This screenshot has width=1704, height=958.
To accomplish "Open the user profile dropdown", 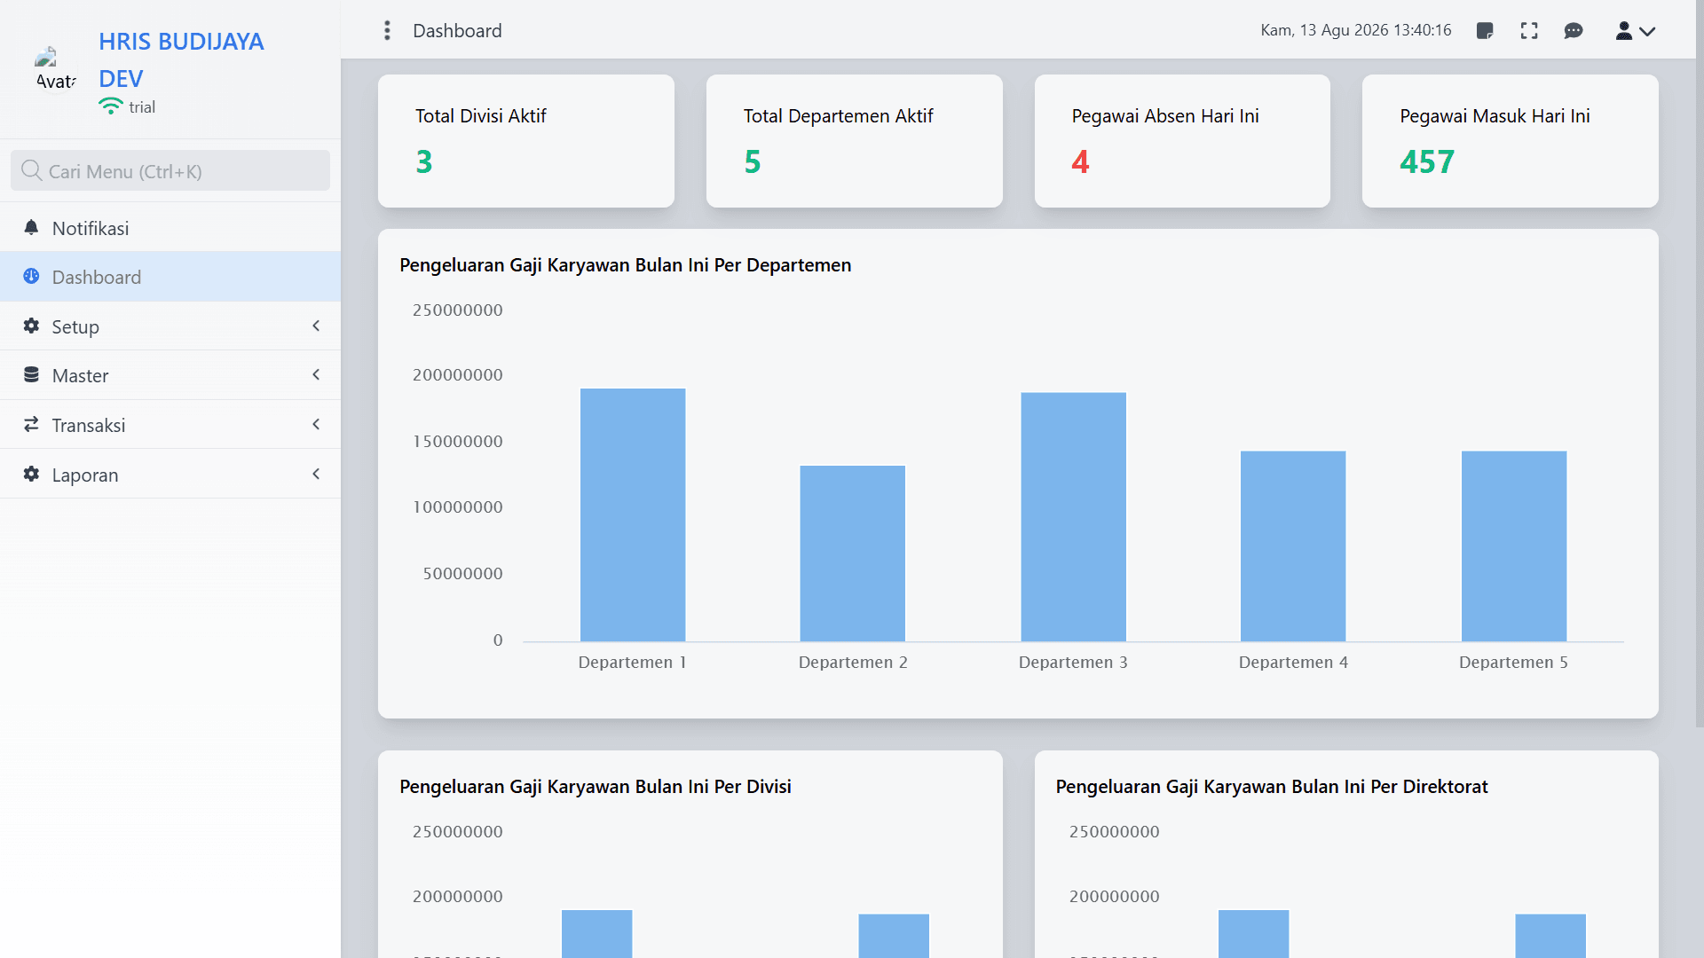I will point(1635,31).
